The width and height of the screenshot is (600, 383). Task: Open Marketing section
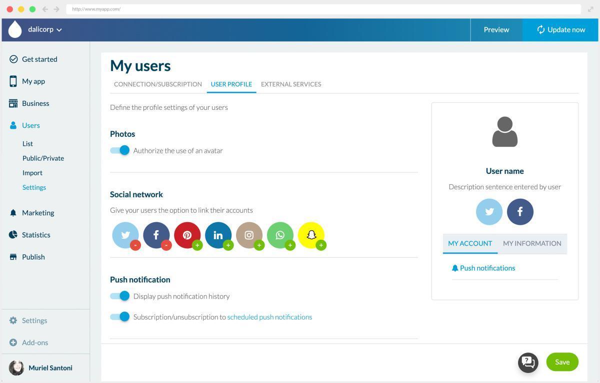point(31,213)
